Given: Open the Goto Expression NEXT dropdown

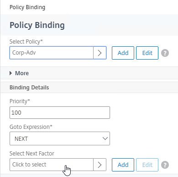Looking at the screenshot, I should pos(60,138).
